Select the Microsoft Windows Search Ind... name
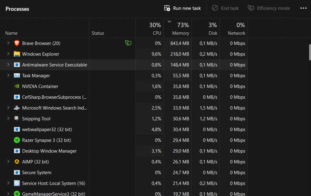The height and width of the screenshot is (196, 311). 54,108
